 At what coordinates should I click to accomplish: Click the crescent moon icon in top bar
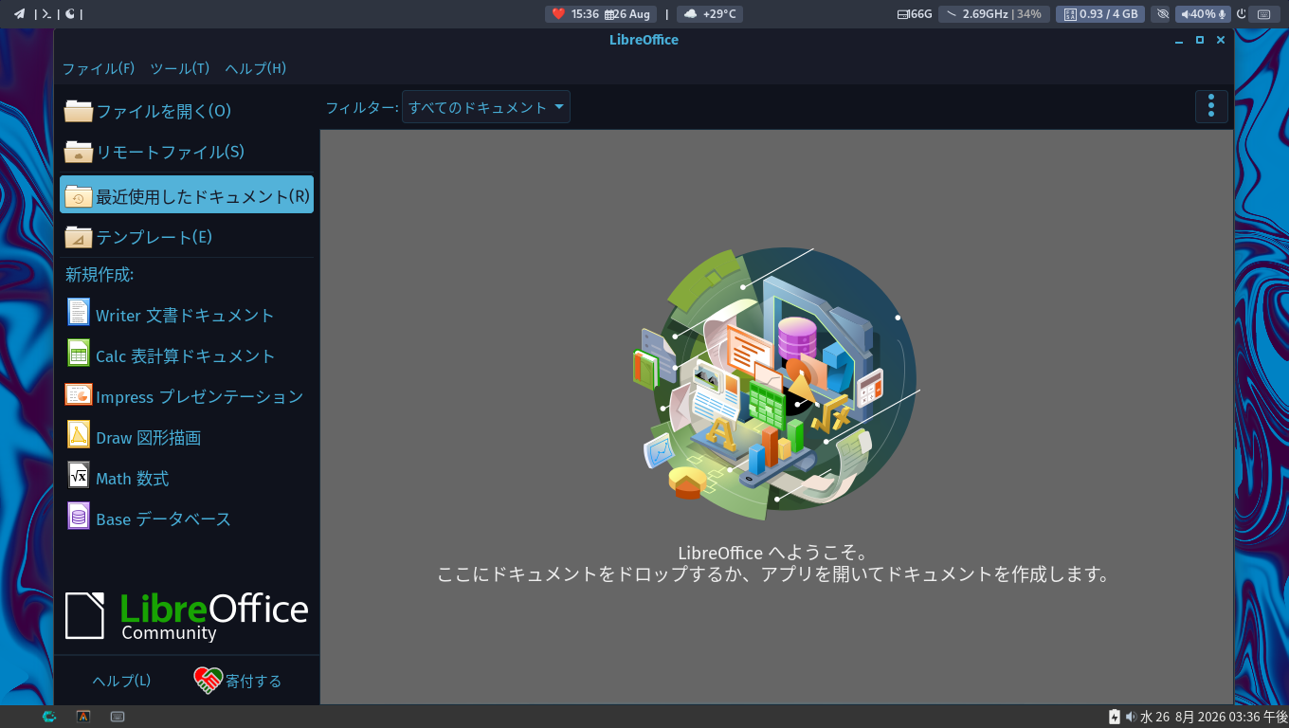point(69,13)
